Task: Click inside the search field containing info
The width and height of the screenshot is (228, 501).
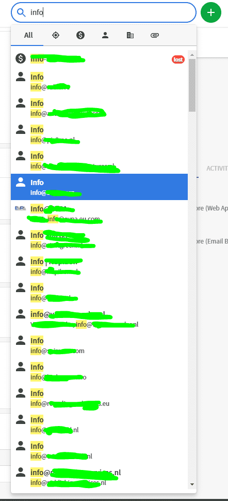Action: (x=104, y=12)
